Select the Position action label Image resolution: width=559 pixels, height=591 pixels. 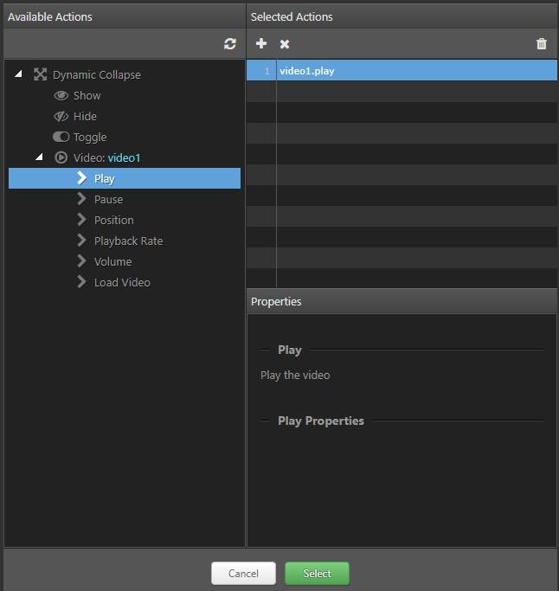pyautogui.click(x=114, y=220)
